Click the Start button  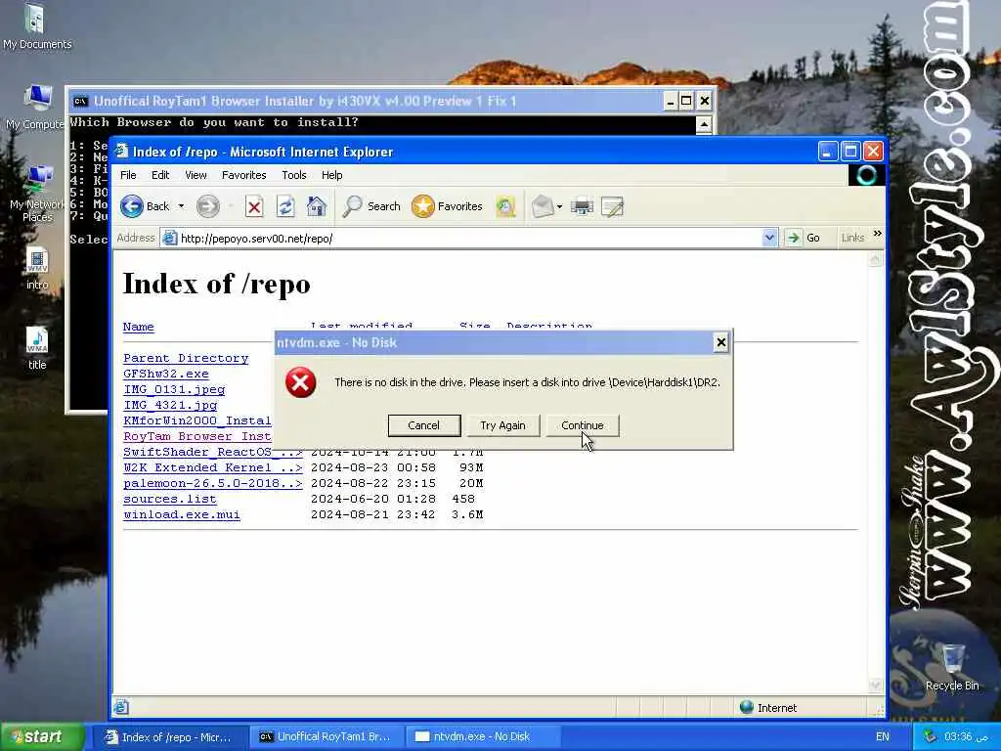click(x=42, y=736)
